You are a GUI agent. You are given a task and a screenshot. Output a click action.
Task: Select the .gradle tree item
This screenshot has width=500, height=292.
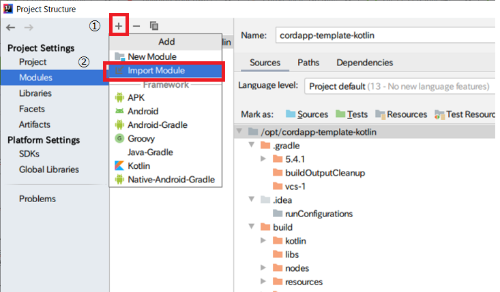(x=286, y=146)
